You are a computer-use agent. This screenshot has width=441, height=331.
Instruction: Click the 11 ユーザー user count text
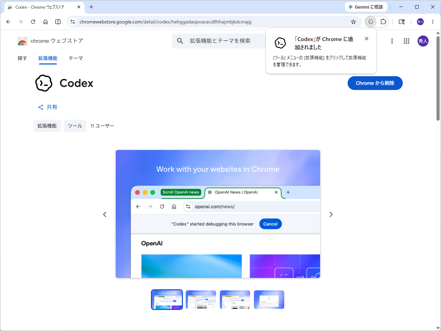102,126
